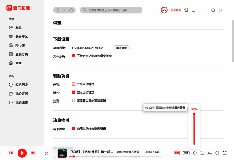The image size is (234, 160).
Task: Open the Aa lyrics text icon
Action: pos(209,153)
